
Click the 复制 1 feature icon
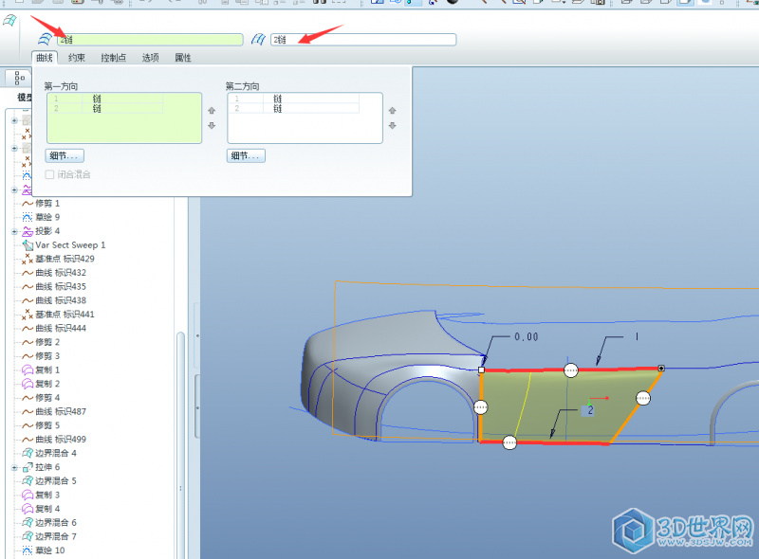27,370
